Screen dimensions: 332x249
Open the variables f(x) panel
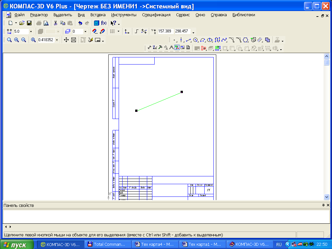click(x=104, y=23)
